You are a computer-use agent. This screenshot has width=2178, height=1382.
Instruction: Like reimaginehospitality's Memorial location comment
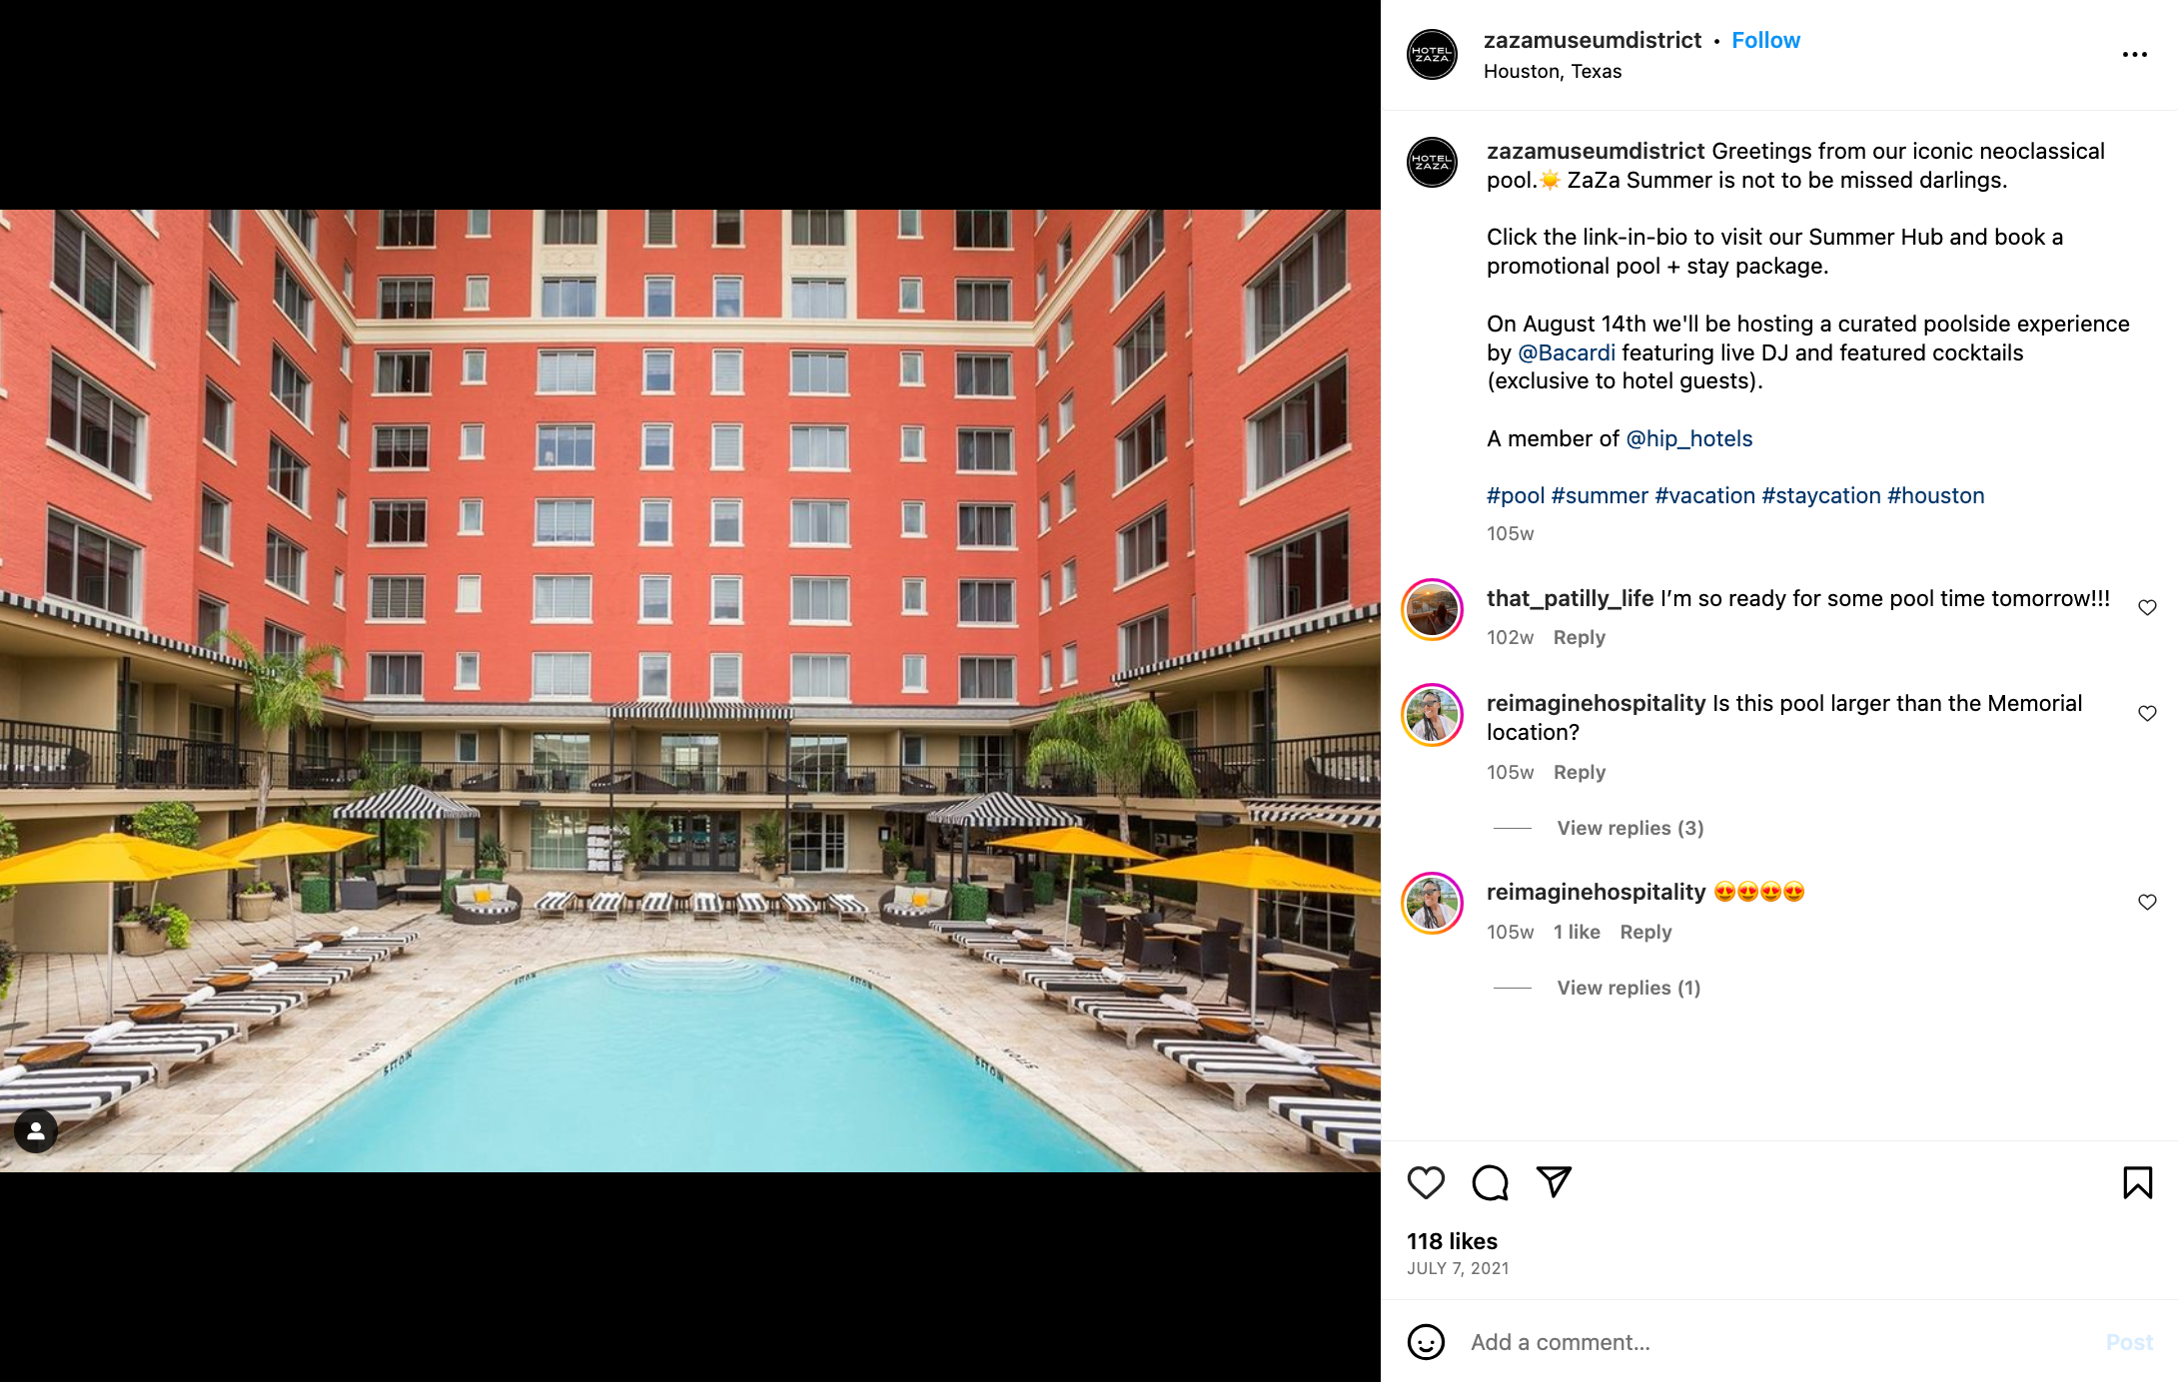pyautogui.click(x=2147, y=713)
